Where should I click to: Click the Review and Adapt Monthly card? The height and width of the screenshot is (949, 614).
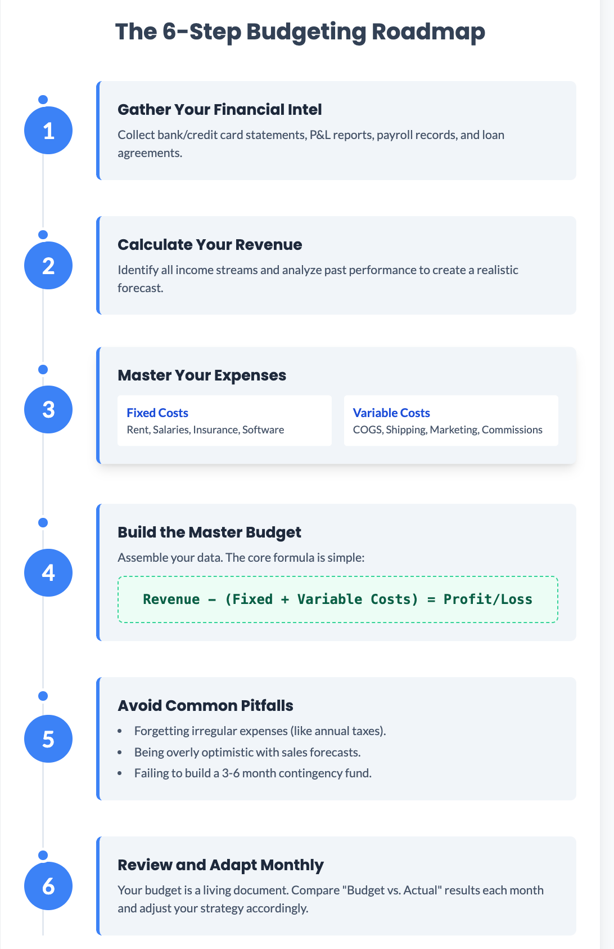[x=336, y=886]
